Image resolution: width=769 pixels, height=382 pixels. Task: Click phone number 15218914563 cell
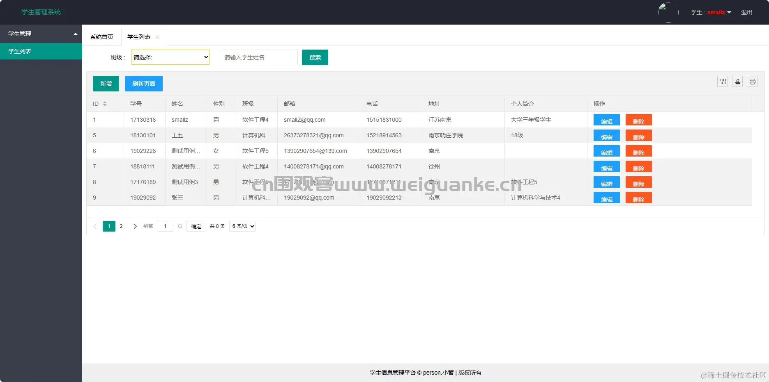391,135
